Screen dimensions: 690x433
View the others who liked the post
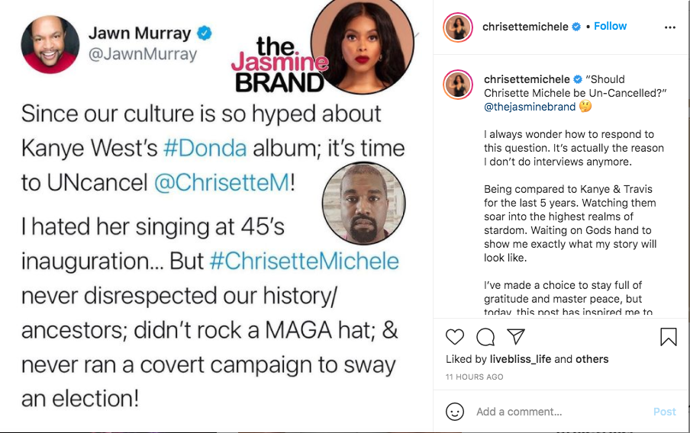click(x=592, y=359)
